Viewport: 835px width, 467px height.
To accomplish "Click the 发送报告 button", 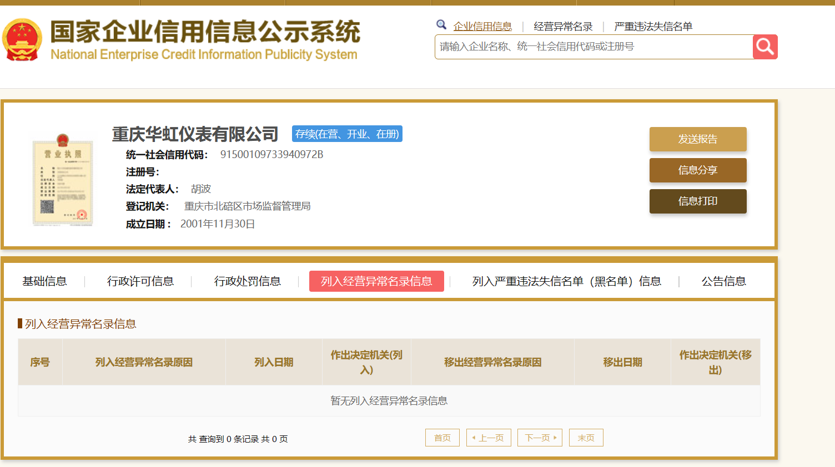I will tap(698, 139).
